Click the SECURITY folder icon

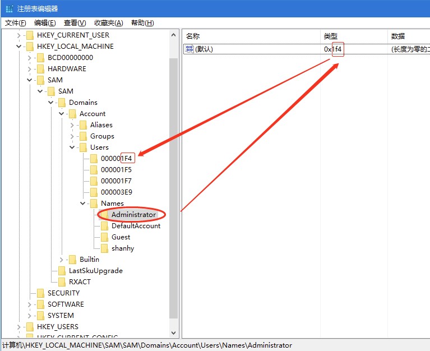[40, 293]
